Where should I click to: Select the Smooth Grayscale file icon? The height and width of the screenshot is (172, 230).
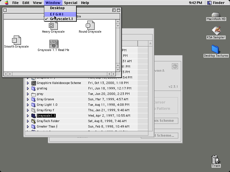[16, 40]
